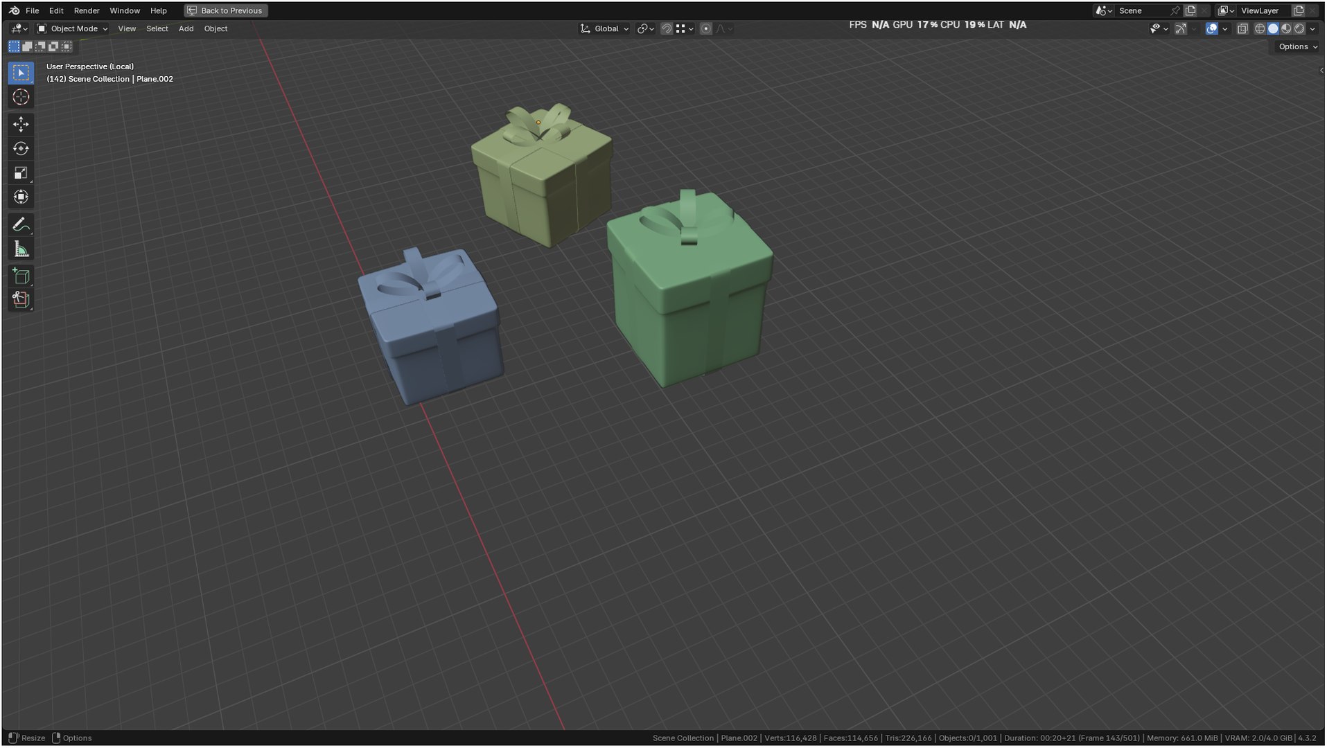Open the Window menu
1327x748 pixels.
point(125,10)
